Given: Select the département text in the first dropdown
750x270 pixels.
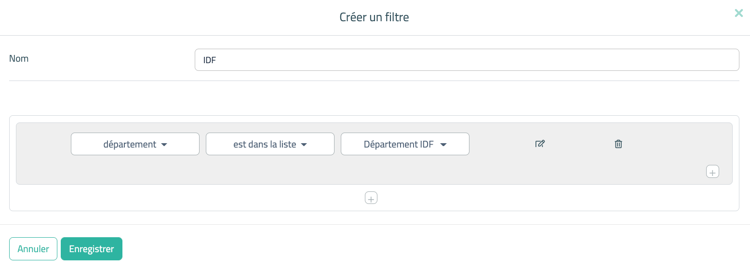Looking at the screenshot, I should tap(130, 144).
